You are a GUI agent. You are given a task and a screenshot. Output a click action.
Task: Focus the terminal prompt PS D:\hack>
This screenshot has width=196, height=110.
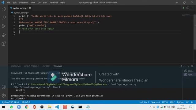point(18,98)
